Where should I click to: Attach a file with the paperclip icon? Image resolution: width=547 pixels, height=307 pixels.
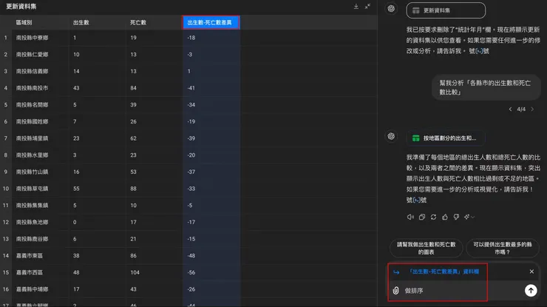tap(395, 290)
